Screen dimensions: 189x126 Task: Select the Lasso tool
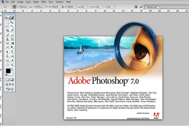[x=8, y=27]
